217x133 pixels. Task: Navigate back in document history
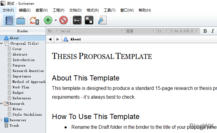tap(50, 39)
